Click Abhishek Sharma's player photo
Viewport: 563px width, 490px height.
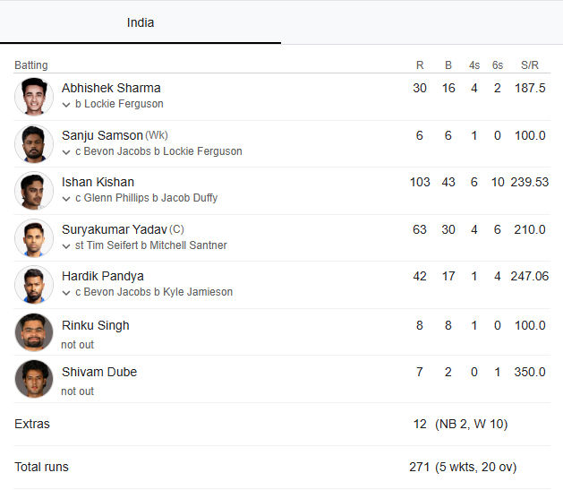coord(34,97)
